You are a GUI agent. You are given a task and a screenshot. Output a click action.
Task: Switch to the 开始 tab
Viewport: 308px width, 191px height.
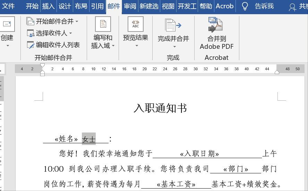32,6
